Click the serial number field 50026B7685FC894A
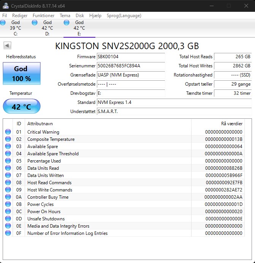Screen dimensions: 255x263 pyautogui.click(x=131, y=66)
